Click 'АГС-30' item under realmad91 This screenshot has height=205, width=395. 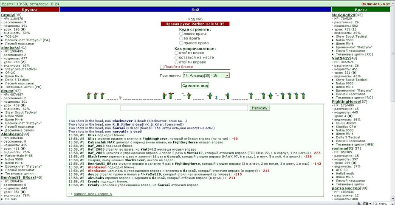tap(341, 170)
